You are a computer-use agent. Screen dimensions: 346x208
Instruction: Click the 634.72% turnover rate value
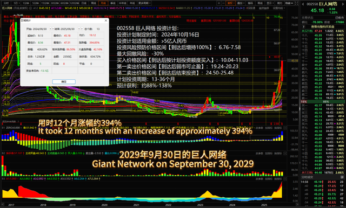click(95, 57)
